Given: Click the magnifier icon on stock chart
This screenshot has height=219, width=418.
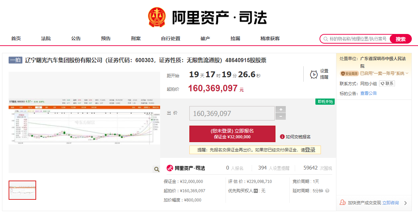Looking at the screenshot, I should pos(156,169).
